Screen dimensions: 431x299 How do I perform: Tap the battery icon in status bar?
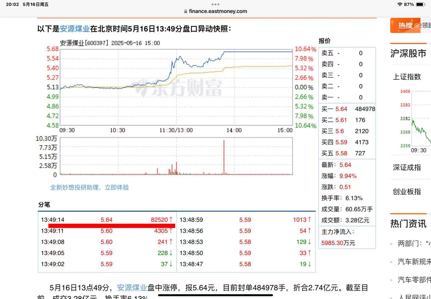point(420,4)
